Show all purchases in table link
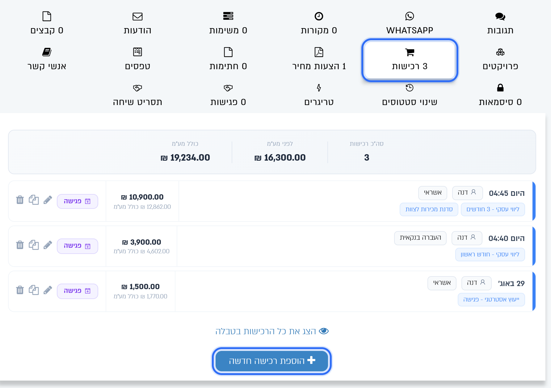 click(272, 331)
